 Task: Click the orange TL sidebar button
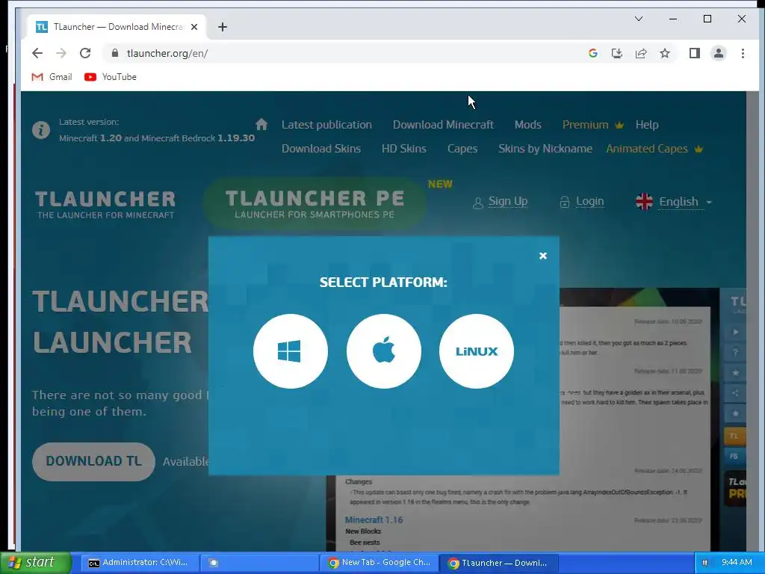(x=734, y=436)
